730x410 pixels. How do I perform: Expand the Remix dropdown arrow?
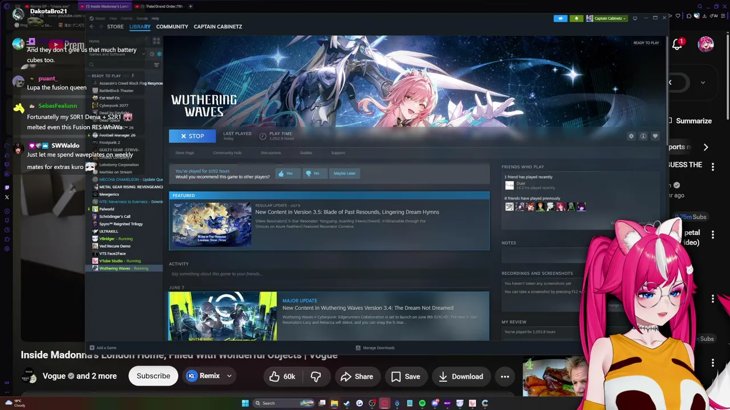click(229, 376)
